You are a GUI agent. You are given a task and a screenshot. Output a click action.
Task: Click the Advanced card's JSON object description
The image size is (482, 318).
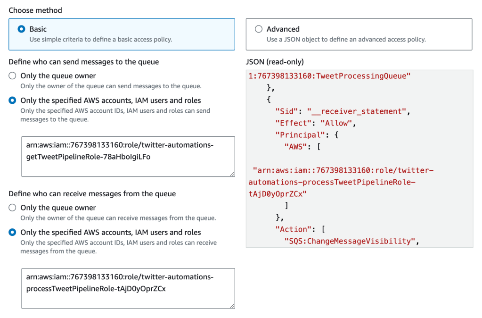[346, 40]
